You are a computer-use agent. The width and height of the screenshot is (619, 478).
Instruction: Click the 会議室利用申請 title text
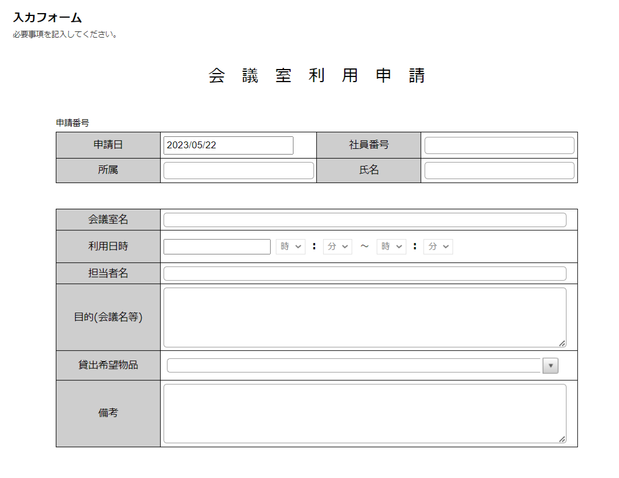[x=316, y=75]
